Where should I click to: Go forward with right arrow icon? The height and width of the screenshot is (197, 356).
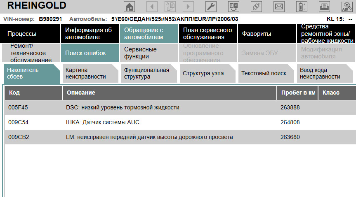click(x=188, y=7)
